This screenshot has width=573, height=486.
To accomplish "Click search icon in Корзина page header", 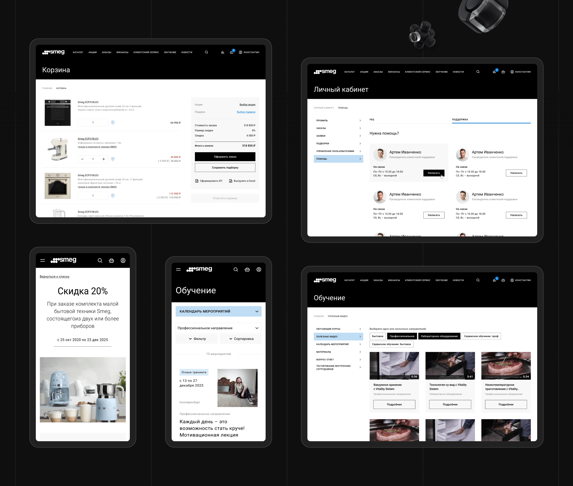I will [x=206, y=52].
